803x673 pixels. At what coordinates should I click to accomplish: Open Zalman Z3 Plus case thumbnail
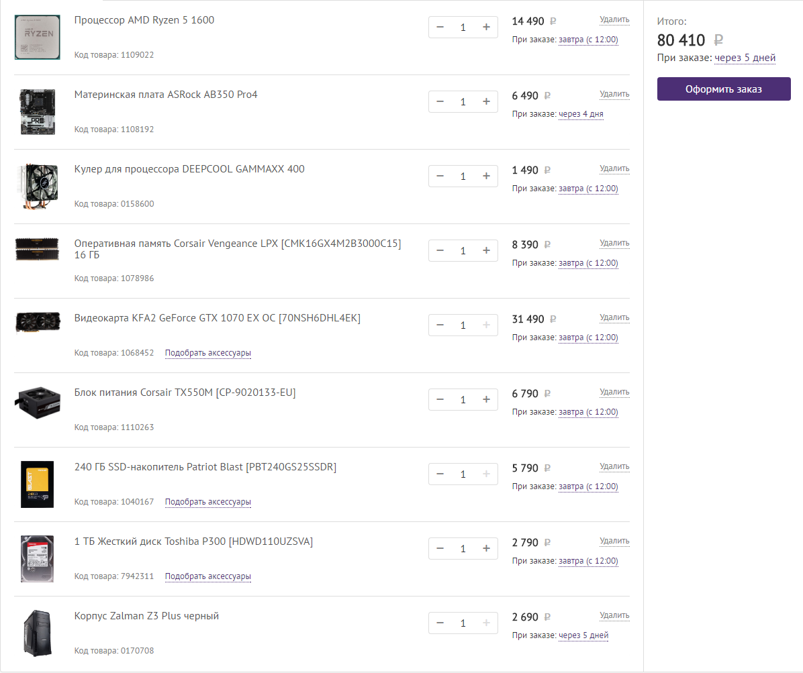click(38, 631)
